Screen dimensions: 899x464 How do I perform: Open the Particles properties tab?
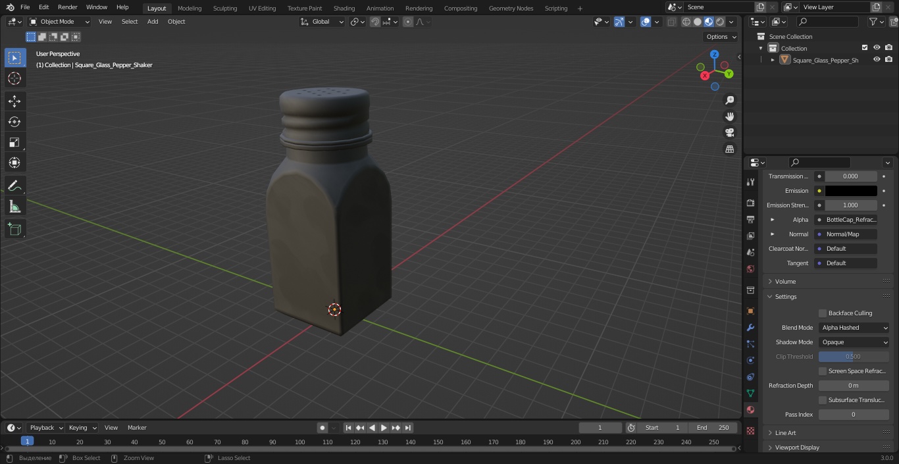[x=750, y=344]
